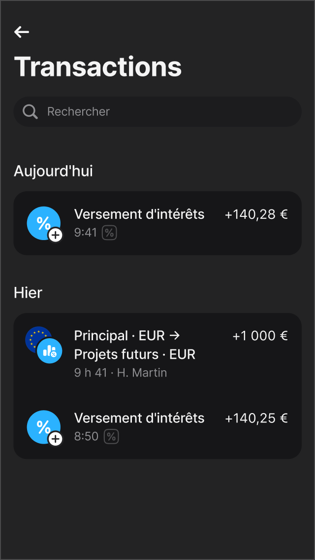Screen dimensions: 315x560
Task: Tap the back arrow at the top
Action: 21,32
